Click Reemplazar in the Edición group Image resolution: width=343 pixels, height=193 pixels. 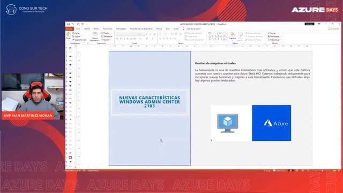(274, 36)
